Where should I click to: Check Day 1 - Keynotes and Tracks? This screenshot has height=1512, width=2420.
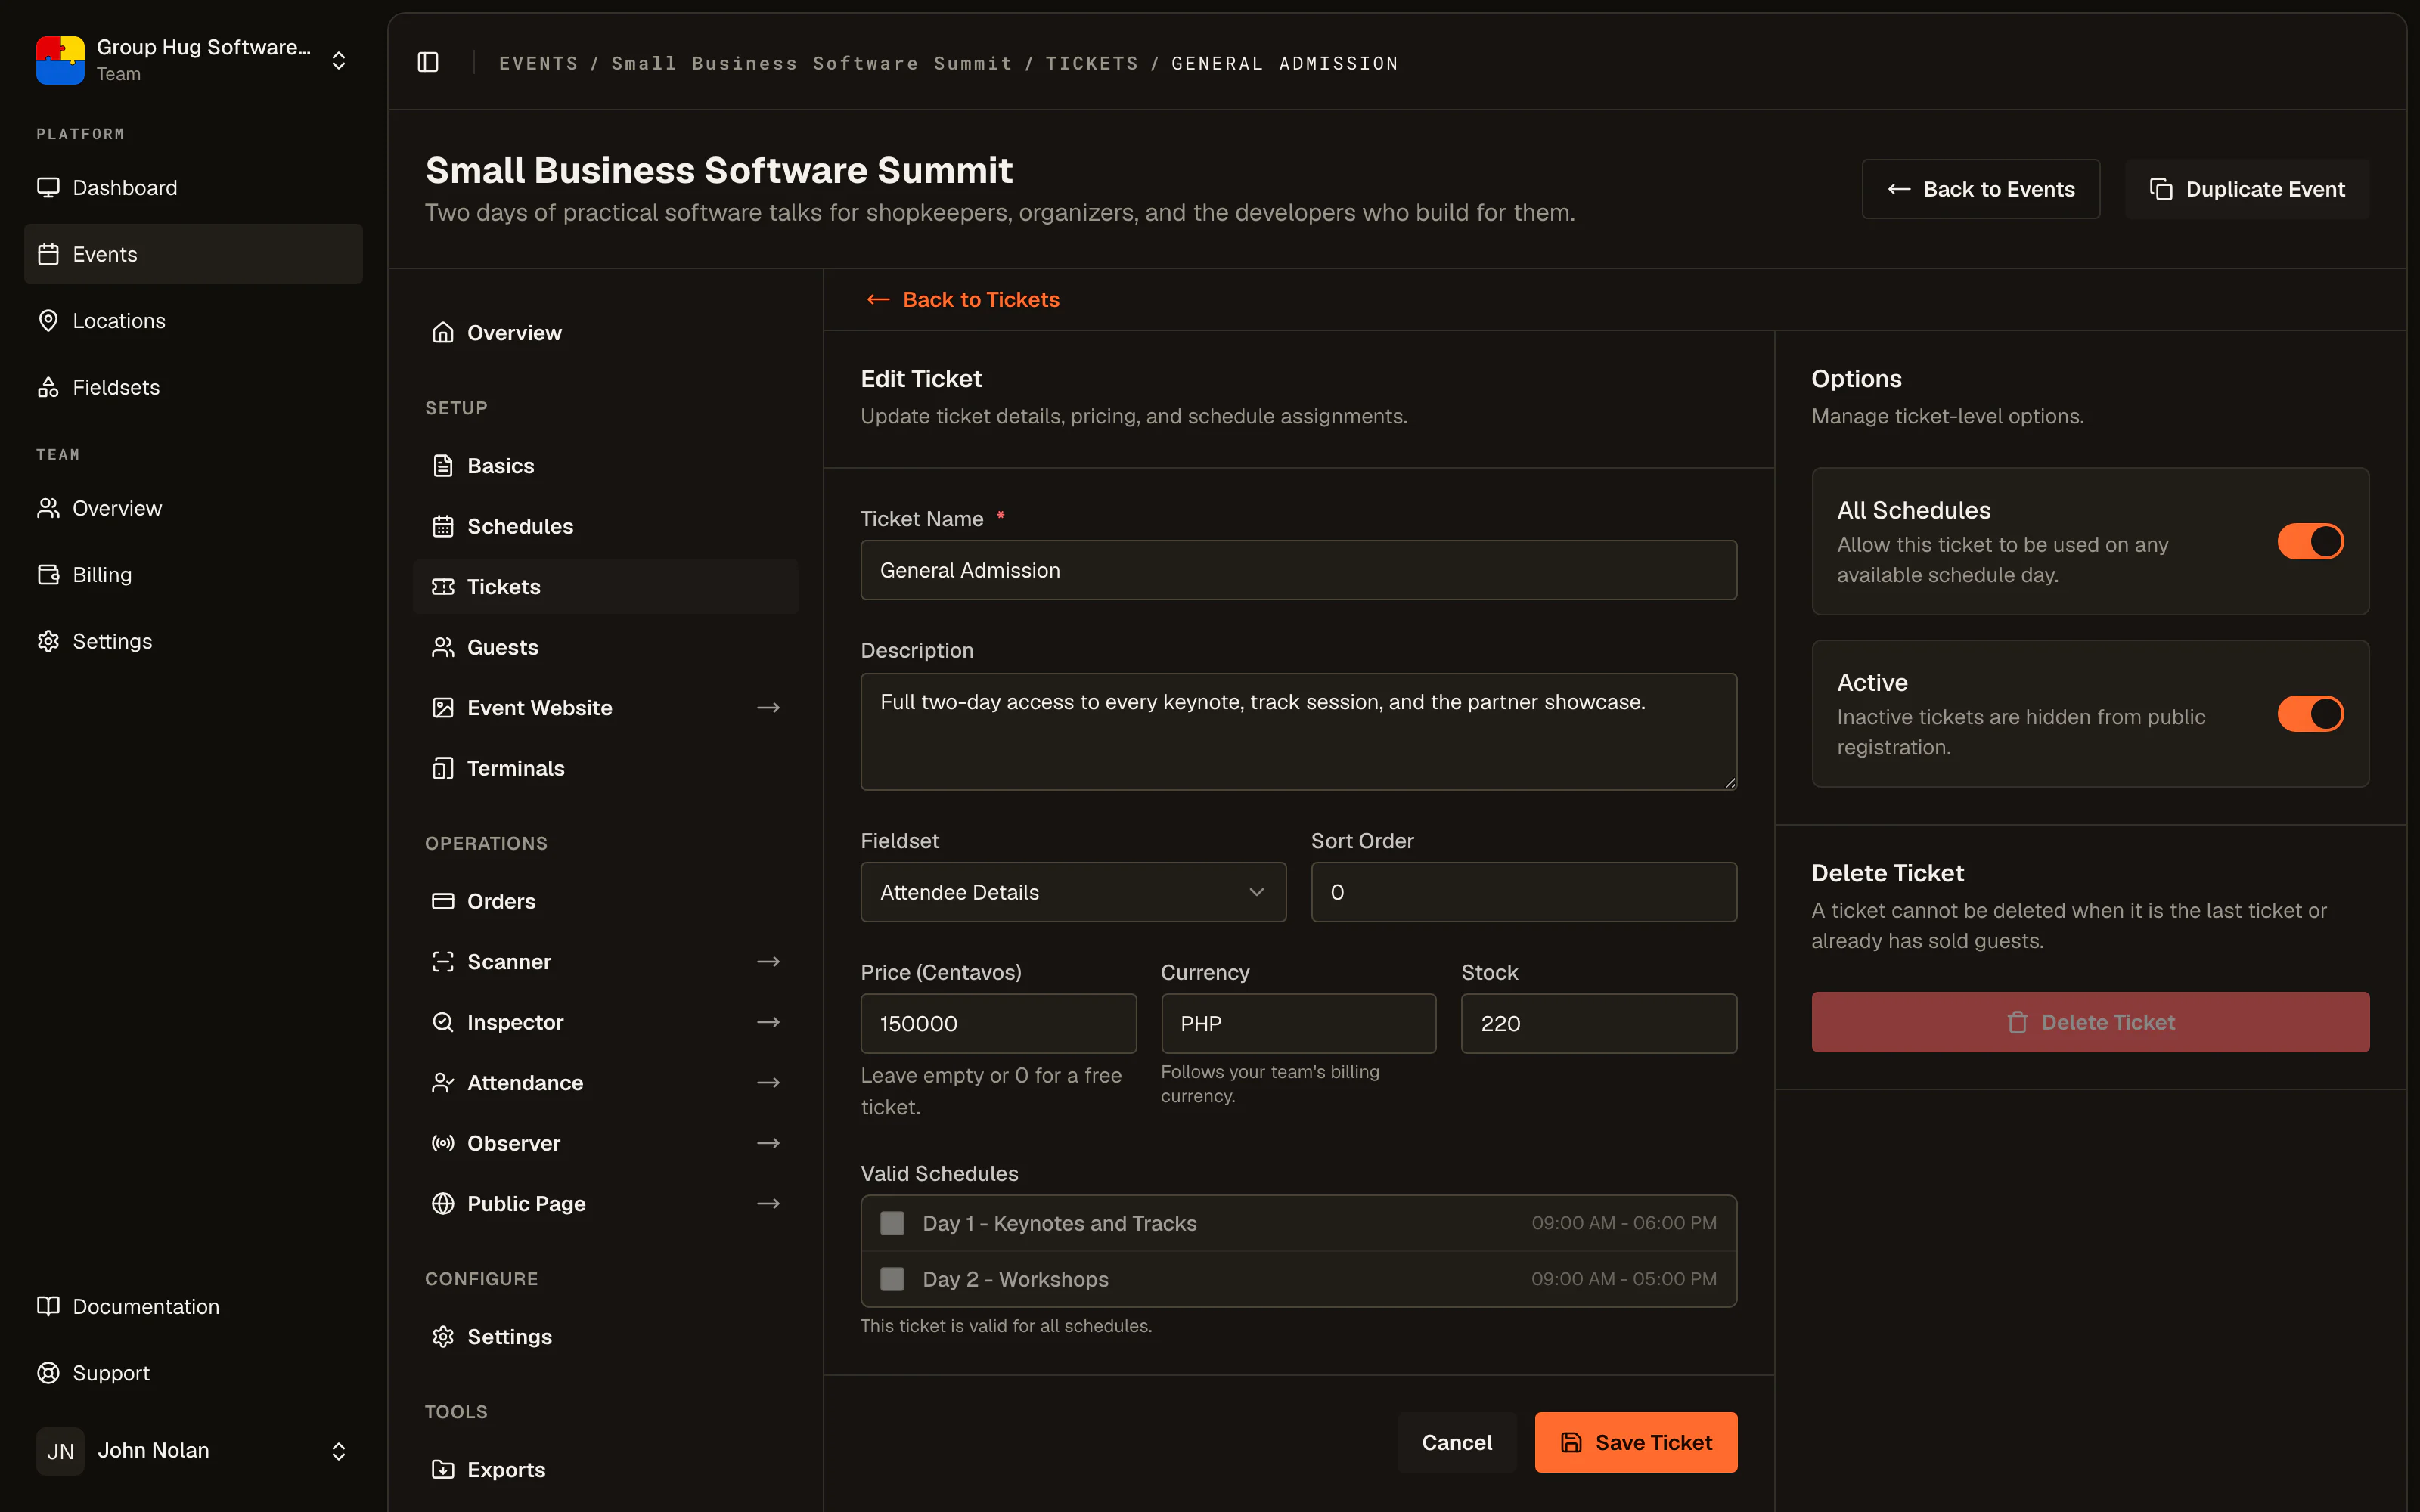[892, 1223]
